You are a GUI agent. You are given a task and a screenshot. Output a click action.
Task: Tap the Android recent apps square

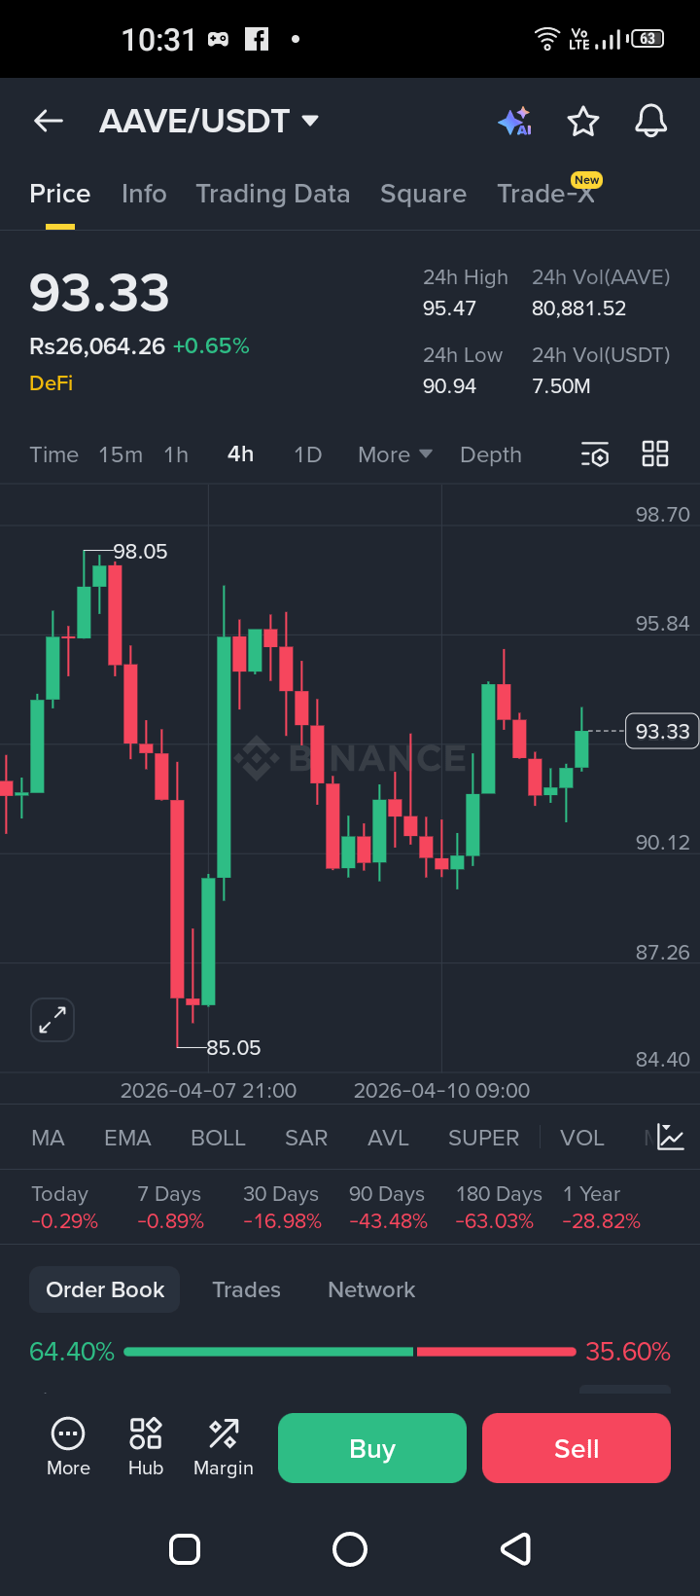185,1548
